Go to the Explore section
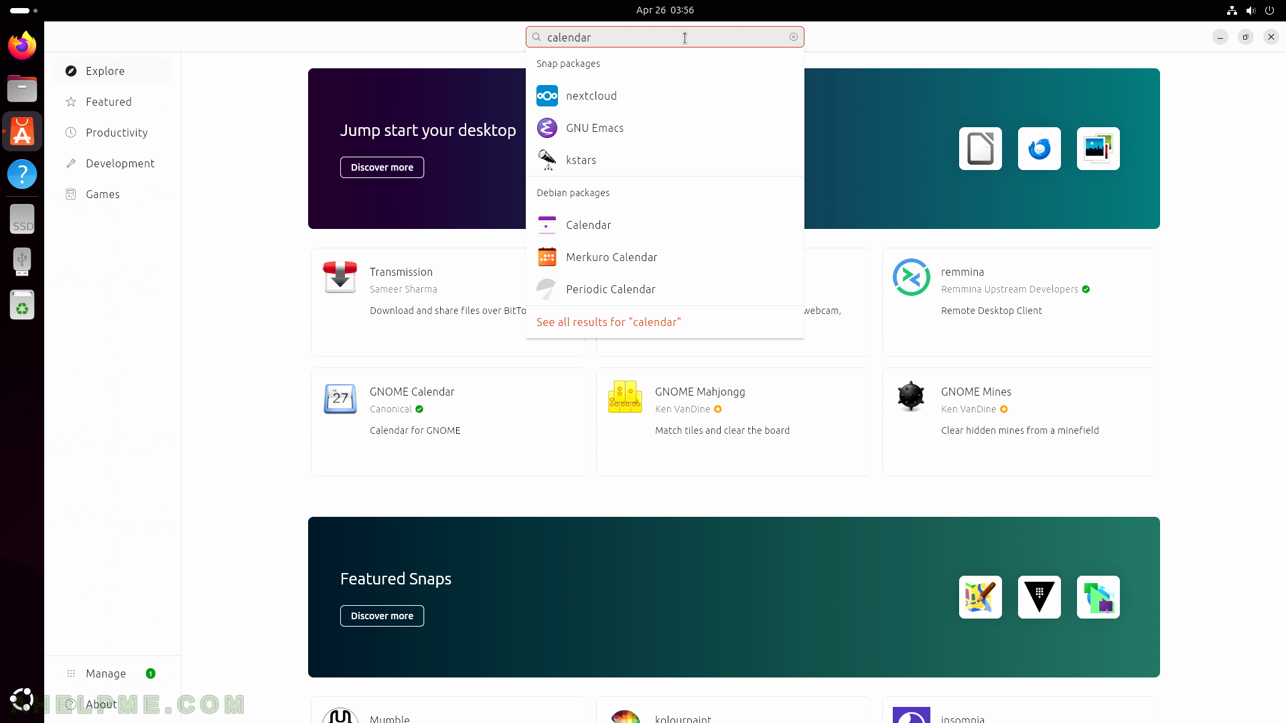Screen dimensions: 1286x723 pos(113,71)
